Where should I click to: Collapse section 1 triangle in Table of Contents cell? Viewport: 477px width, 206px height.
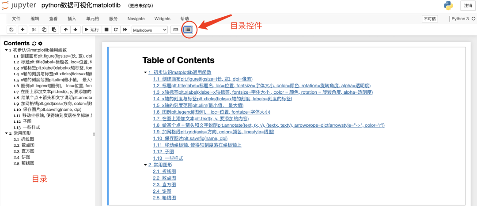click(x=145, y=73)
